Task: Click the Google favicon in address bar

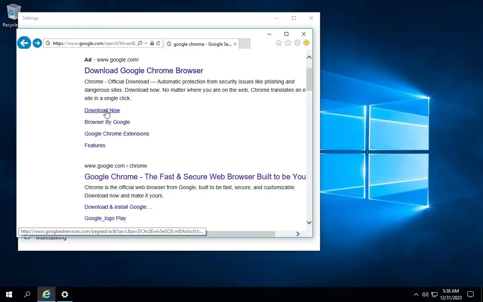Action: click(48, 43)
